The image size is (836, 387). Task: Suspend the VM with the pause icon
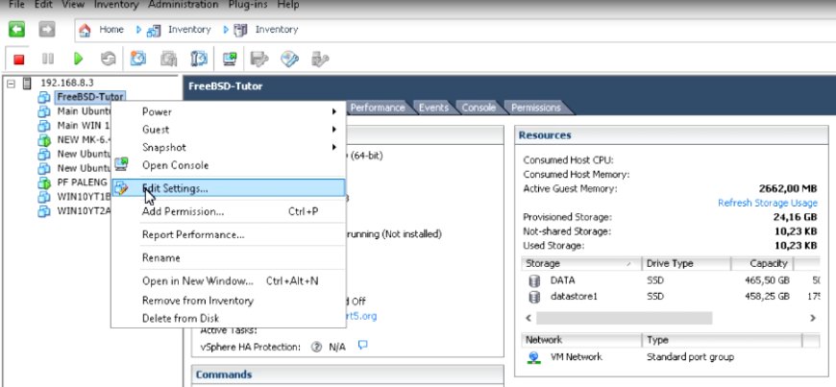coord(48,59)
